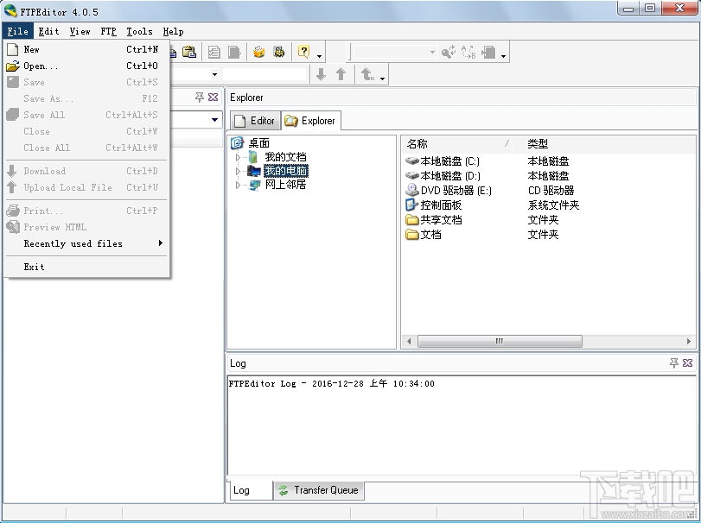The height and width of the screenshot is (523, 701).
Task: Close the Log panel
Action: point(687,362)
